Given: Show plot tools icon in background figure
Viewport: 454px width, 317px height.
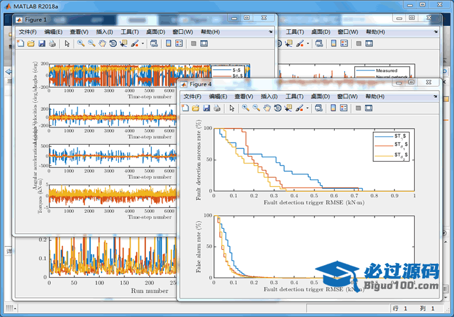Looking at the screenshot, I should [369, 44].
